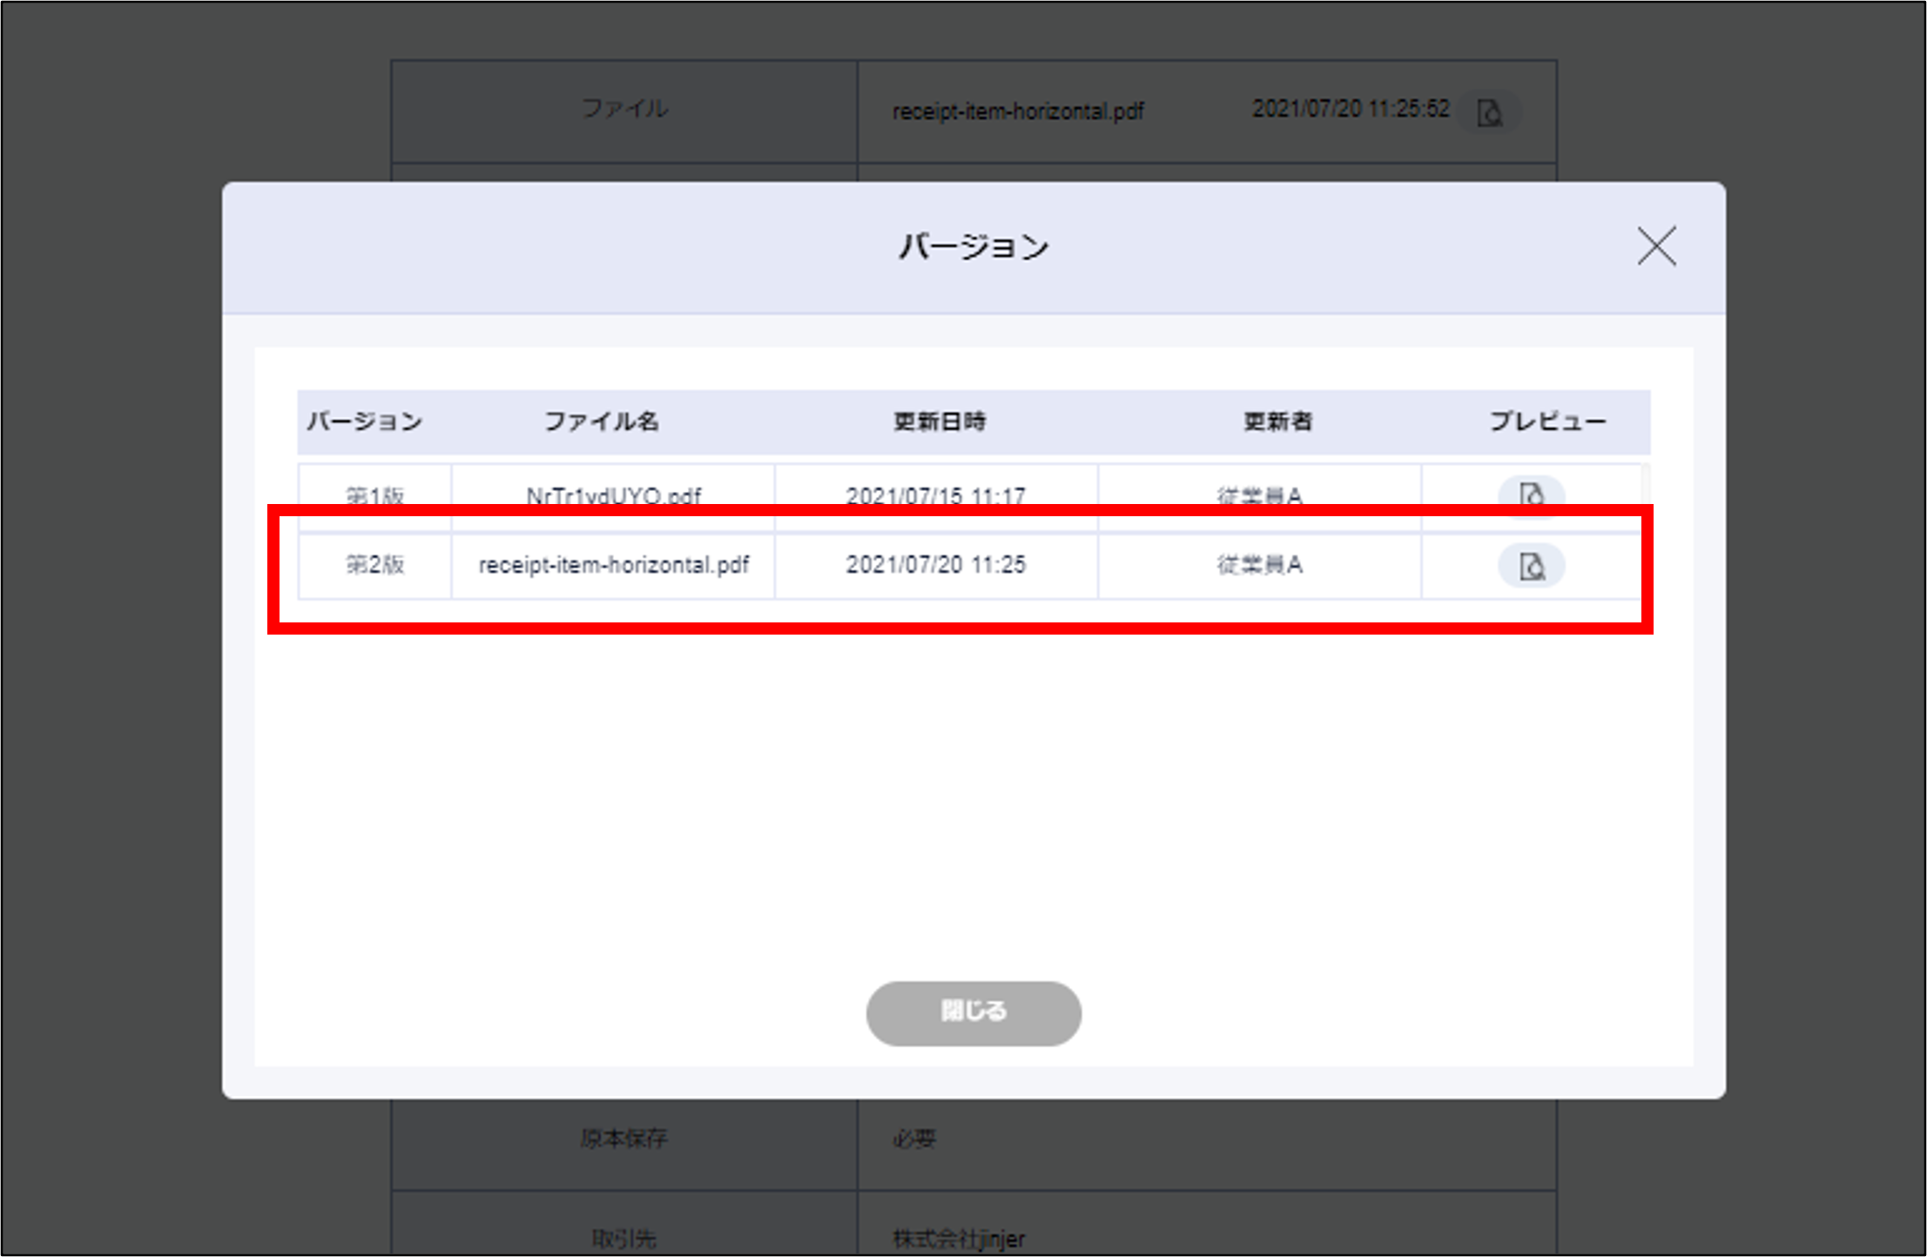The width and height of the screenshot is (1927, 1257).
Task: Click the バージョン dialog title
Action: click(974, 247)
